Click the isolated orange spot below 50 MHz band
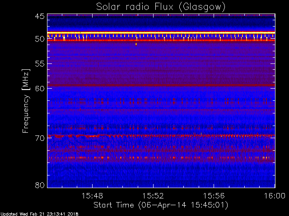The width and height of the screenshot is (289, 216). click(136, 44)
